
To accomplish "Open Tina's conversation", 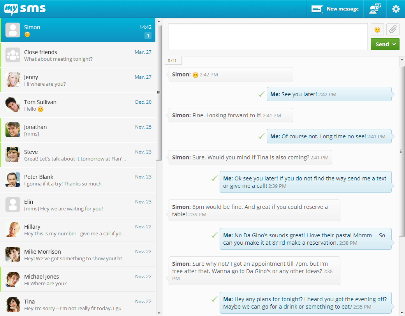I will (x=78, y=304).
